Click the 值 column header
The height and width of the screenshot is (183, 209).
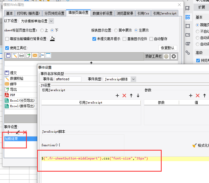[196, 102]
